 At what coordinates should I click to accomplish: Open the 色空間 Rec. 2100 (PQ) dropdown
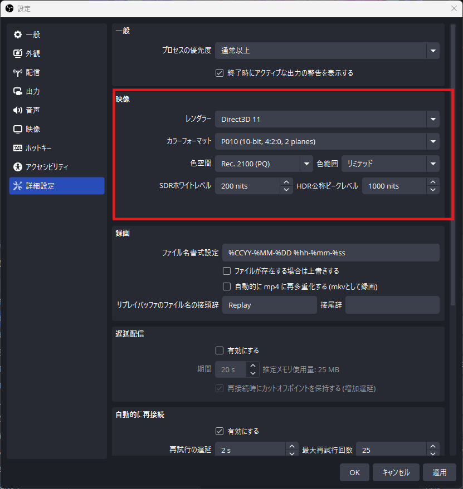pos(264,164)
